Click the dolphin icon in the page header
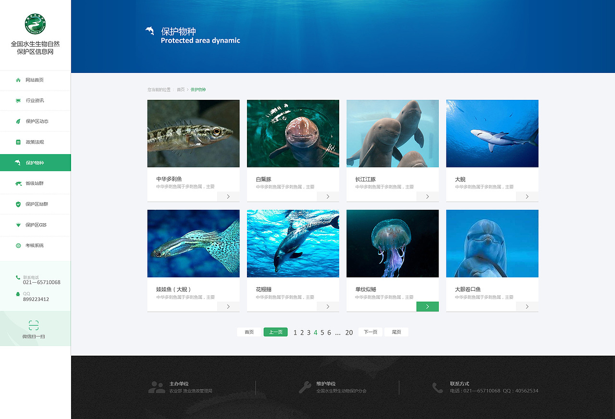The image size is (615, 419). click(150, 31)
